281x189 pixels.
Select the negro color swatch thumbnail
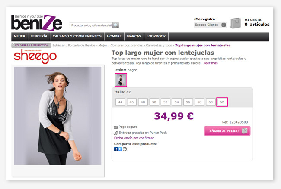tap(121, 80)
